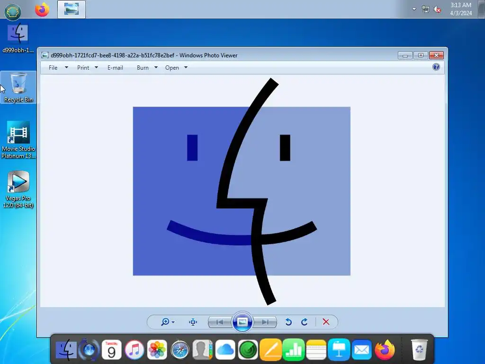Click the muted volume icon in the system tray
This screenshot has height=364, width=485.
pyautogui.click(x=437, y=9)
